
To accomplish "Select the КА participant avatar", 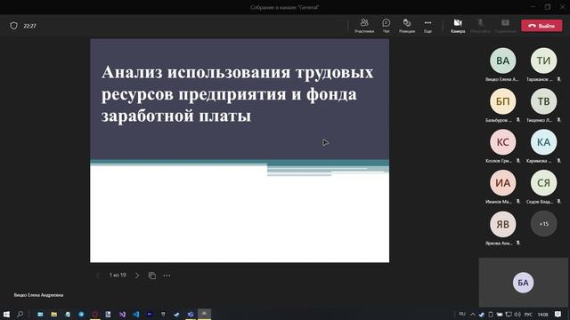I will pyautogui.click(x=543, y=142).
